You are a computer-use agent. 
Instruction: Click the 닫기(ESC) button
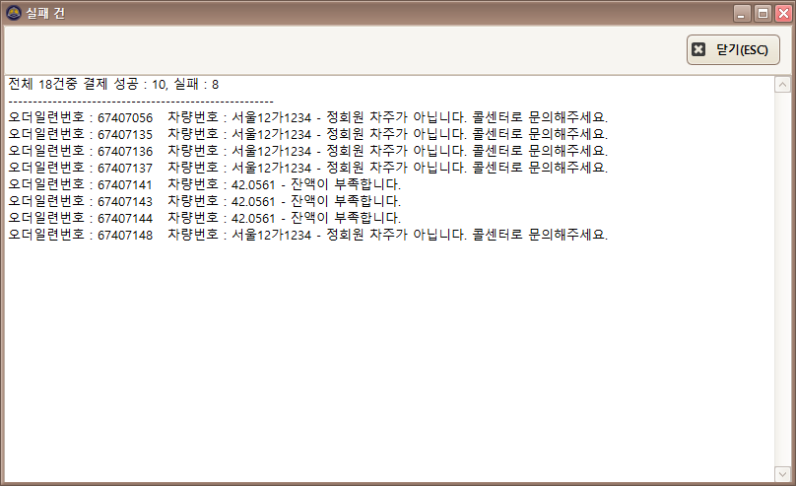pos(733,49)
